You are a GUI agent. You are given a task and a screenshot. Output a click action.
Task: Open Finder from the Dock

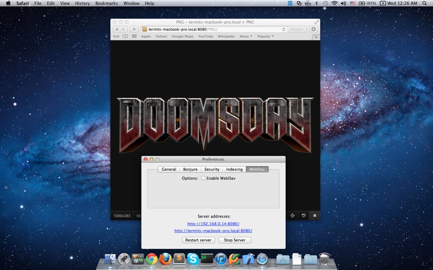(x=110, y=259)
